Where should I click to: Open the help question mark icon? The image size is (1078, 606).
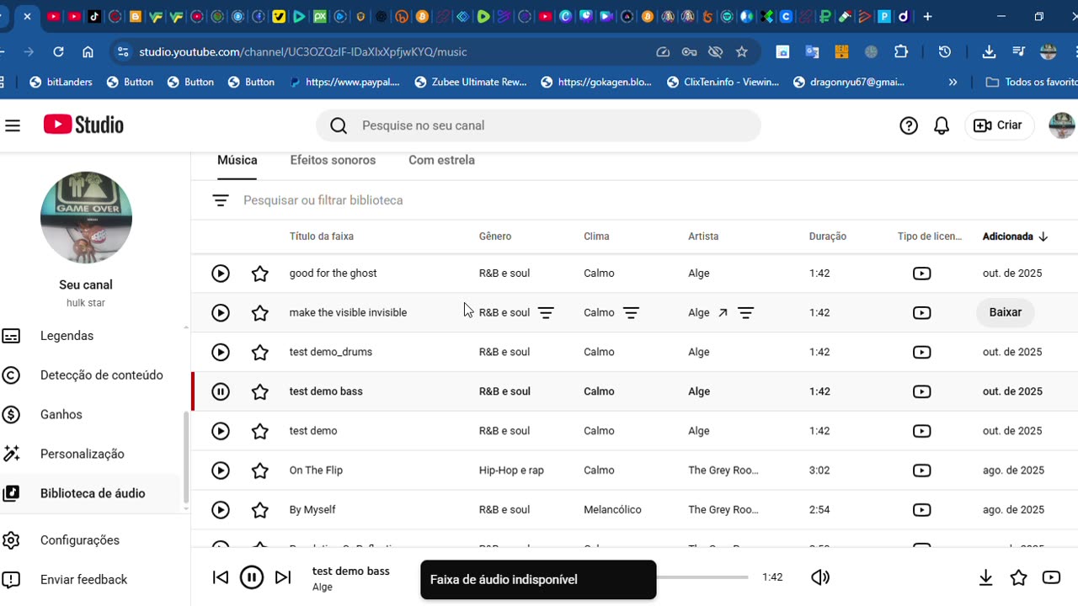pos(909,125)
